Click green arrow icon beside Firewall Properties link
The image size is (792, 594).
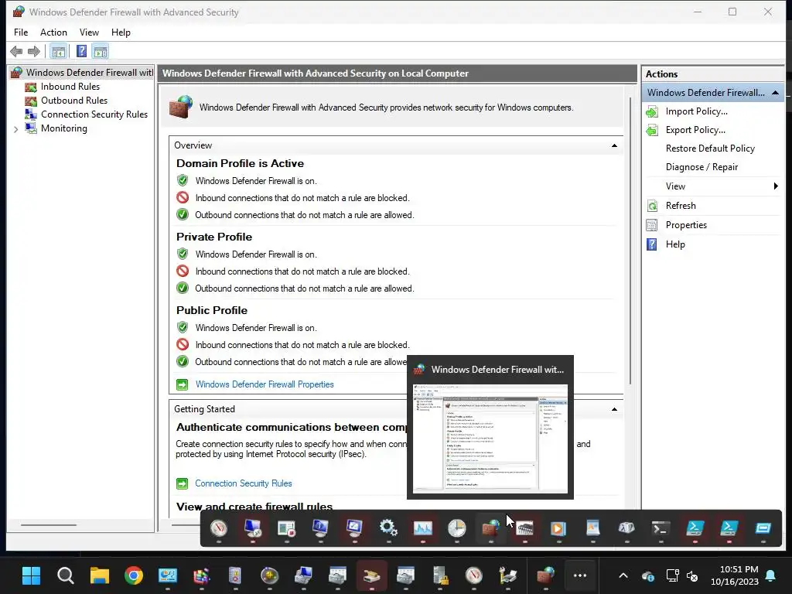[x=182, y=385]
